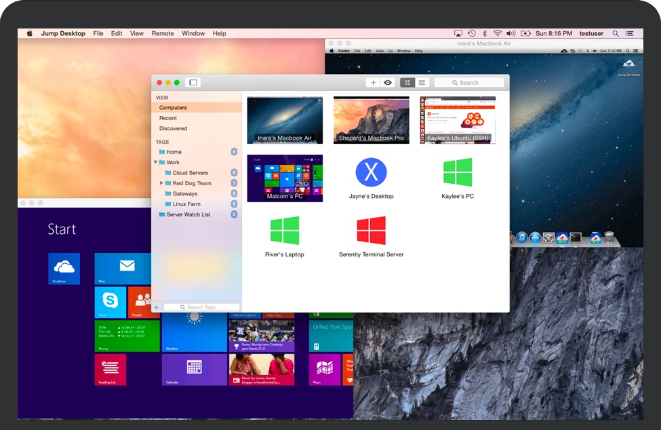The height and width of the screenshot is (430, 661).
Task: Click the Spotlight search icon
Action: 616,33
